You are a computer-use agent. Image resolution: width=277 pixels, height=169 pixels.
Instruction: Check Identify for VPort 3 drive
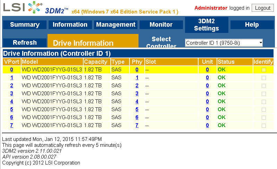pos(264,94)
